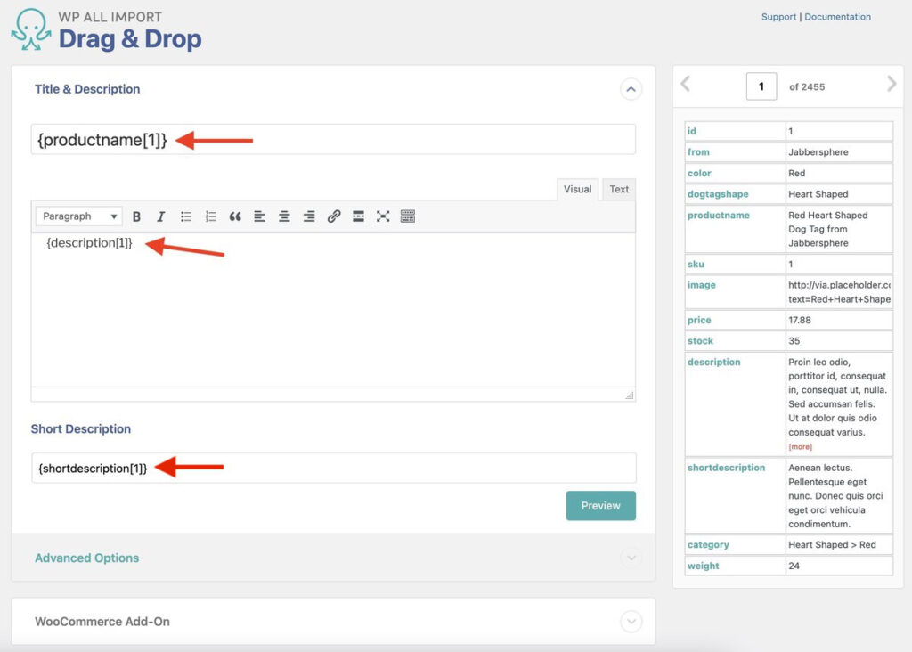Insert Read More tag
The height and width of the screenshot is (652, 912).
[x=358, y=216]
